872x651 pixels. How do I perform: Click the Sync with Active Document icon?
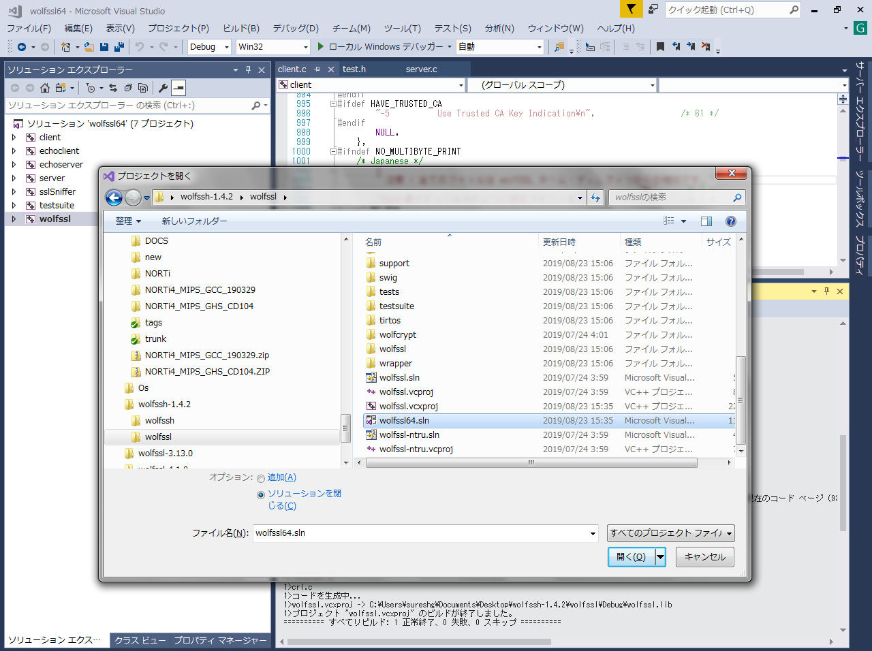pyautogui.click(x=113, y=88)
